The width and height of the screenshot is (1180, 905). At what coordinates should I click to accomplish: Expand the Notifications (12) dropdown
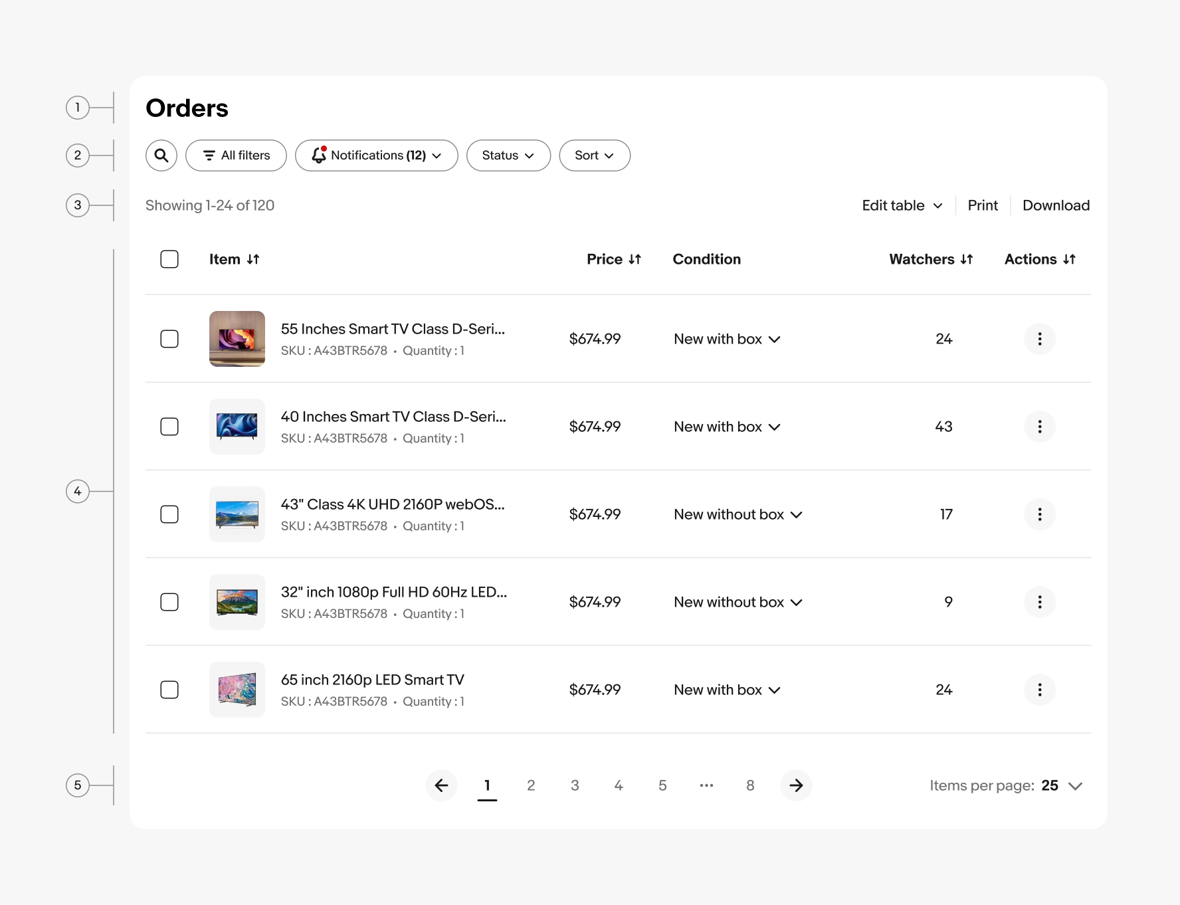click(x=377, y=155)
